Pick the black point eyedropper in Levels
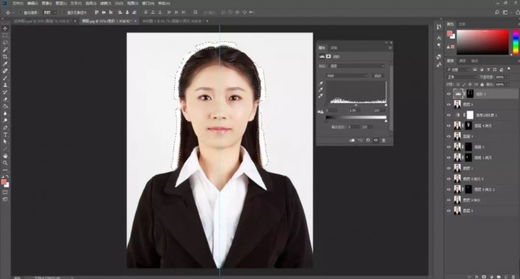This screenshot has width=520, height=279. (321, 83)
